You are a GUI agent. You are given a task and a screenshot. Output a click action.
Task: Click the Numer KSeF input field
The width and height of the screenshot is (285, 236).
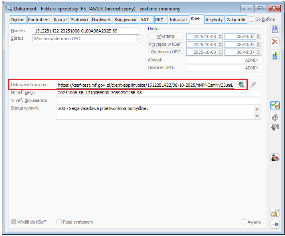pos(86,31)
